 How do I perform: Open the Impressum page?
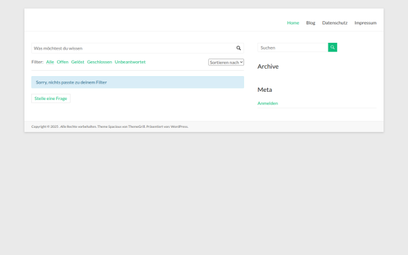365,23
